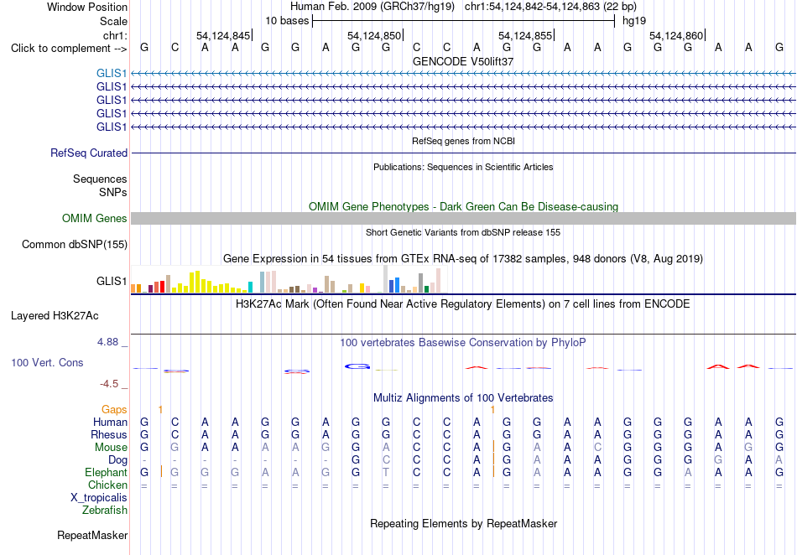Screen dimensions: 797x555
Task: Click the chr1: ruler label
Action: 115,35
